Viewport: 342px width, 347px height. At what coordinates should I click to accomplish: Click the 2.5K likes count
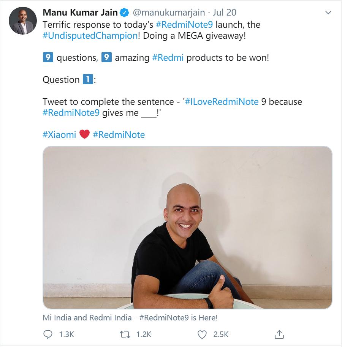pyautogui.click(x=221, y=334)
